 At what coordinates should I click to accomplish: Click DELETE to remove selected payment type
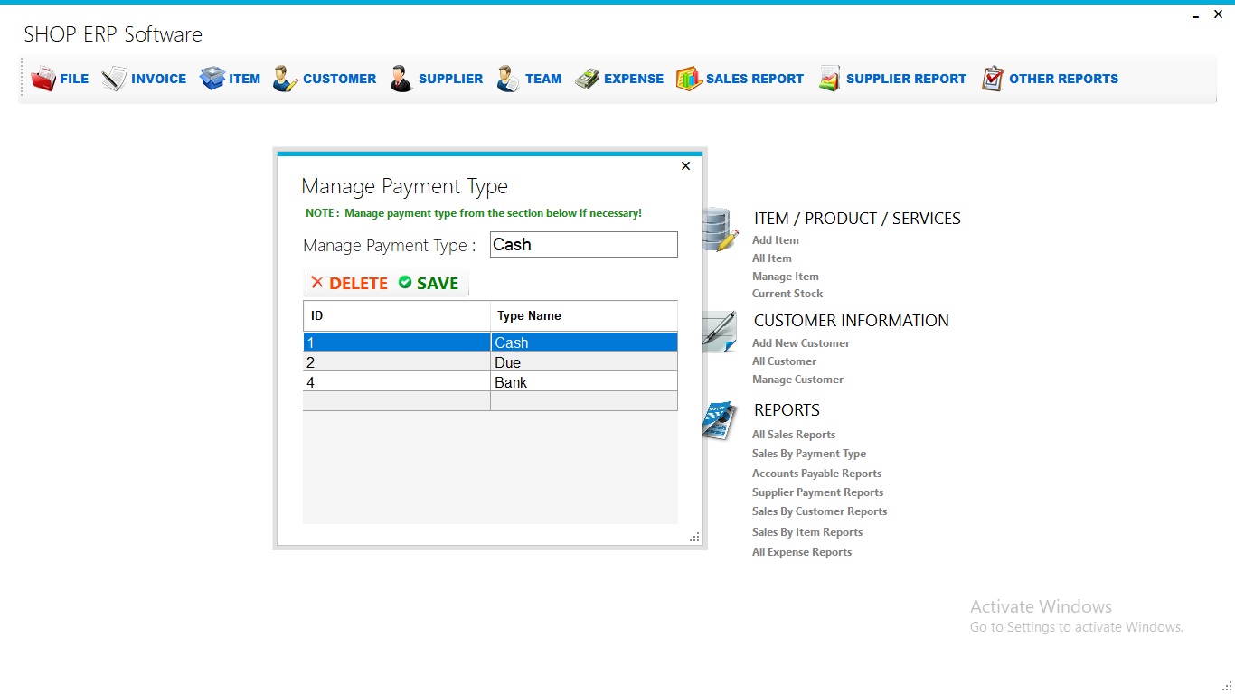tap(349, 282)
